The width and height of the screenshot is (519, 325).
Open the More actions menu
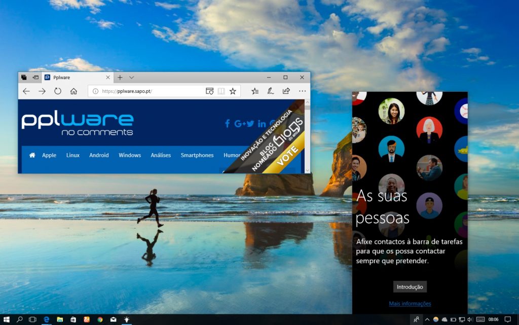(303, 91)
